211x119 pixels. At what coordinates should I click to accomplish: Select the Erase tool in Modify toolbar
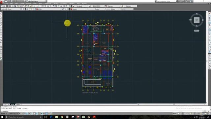(x=210, y=13)
